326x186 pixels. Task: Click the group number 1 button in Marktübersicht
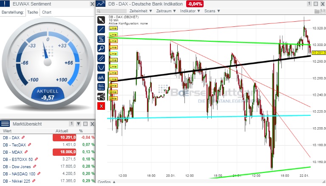pyautogui.click(x=71, y=124)
